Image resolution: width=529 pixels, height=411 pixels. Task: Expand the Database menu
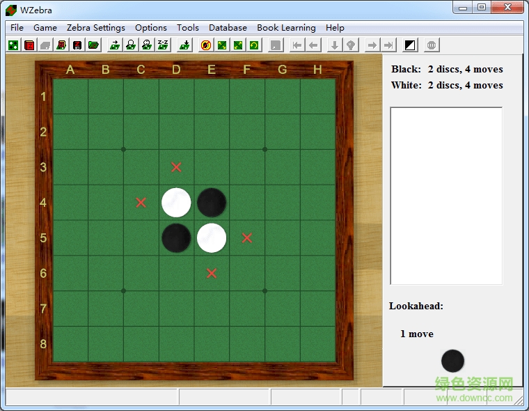[228, 28]
